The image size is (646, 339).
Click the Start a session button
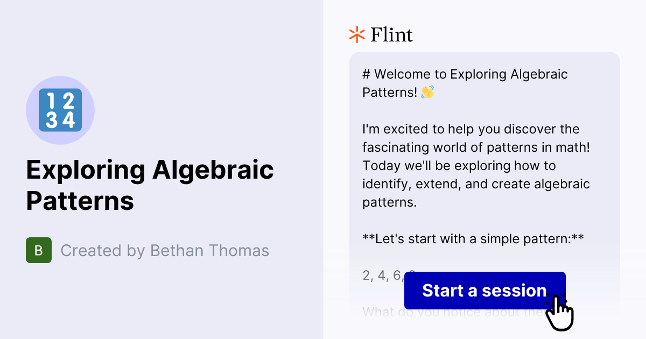[x=484, y=291]
